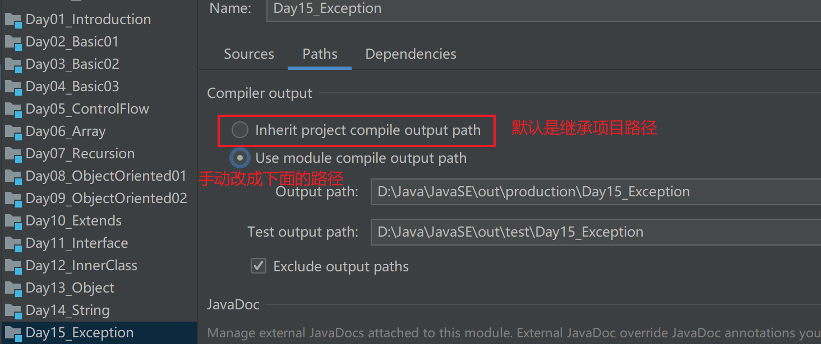Select the Day09_ObjectOriented02 module name
This screenshot has height=344, width=821.
coord(106,199)
